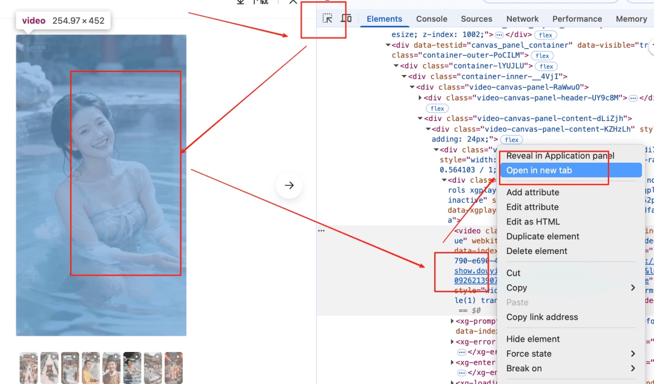
Task: Click Hide element in context menu
Action: [533, 339]
